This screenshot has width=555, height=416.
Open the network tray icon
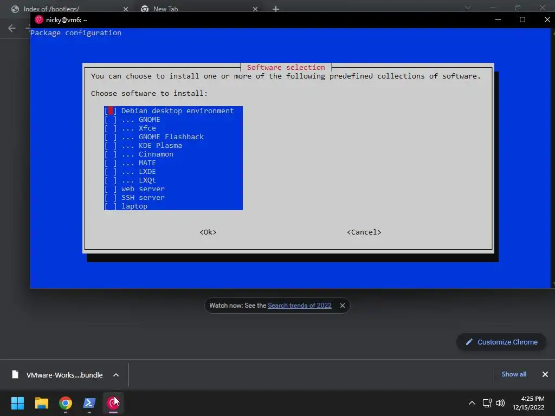[x=487, y=403]
